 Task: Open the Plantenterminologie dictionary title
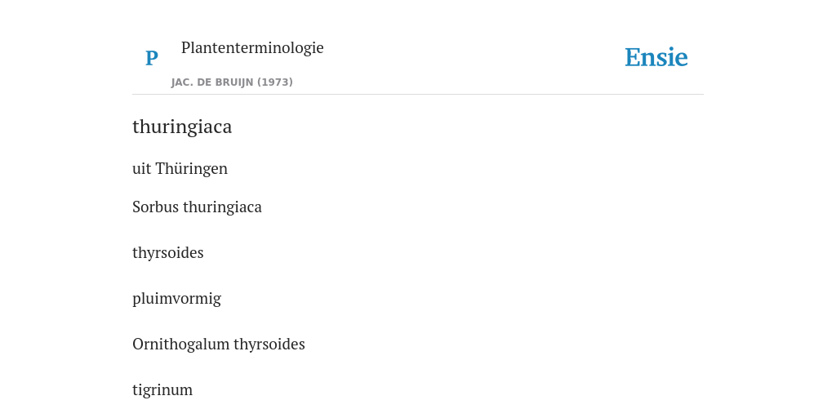pos(252,47)
